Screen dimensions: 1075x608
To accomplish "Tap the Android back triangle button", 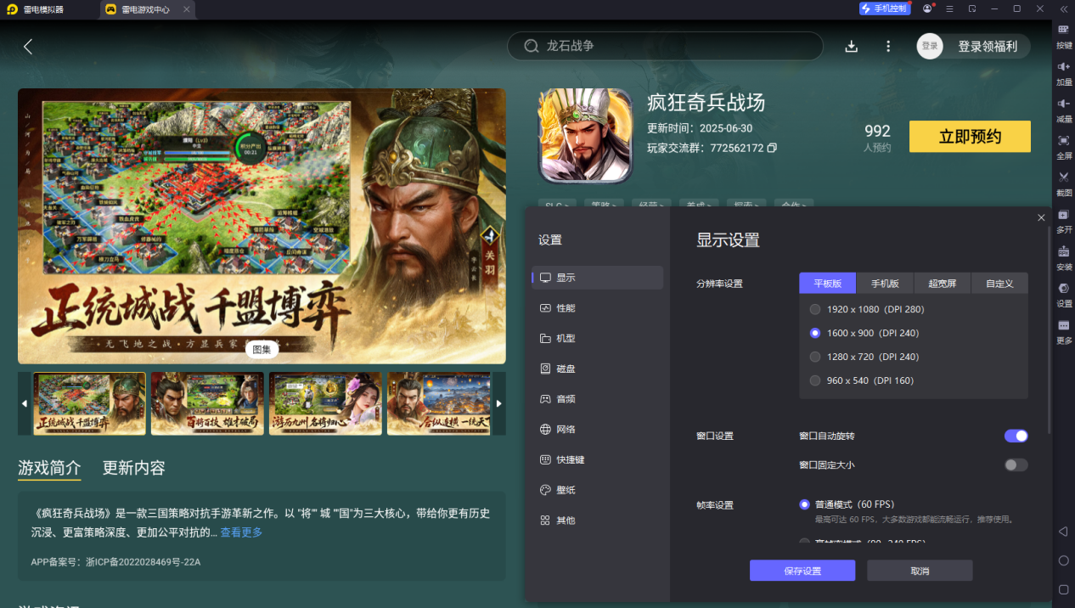I will 1063,532.
